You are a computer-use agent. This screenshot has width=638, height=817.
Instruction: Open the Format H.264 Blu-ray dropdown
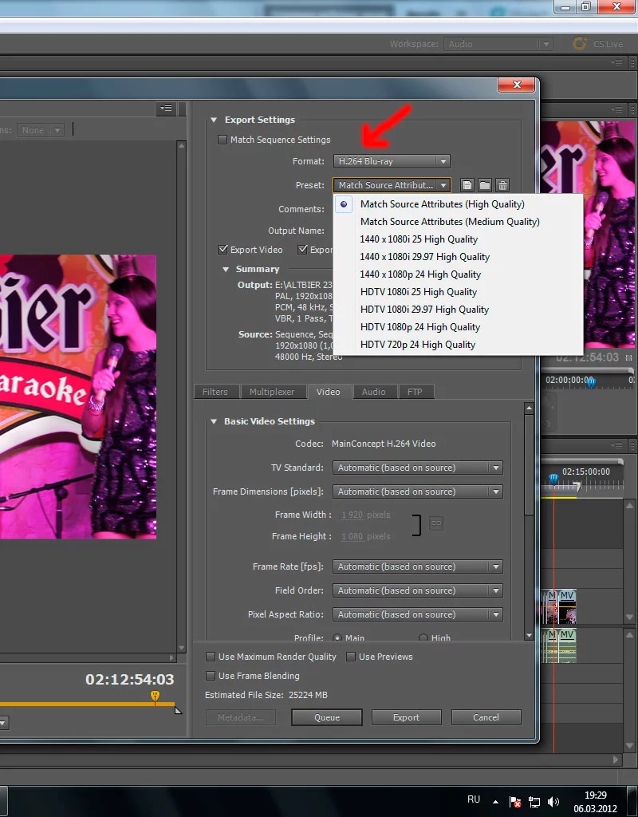(x=392, y=161)
